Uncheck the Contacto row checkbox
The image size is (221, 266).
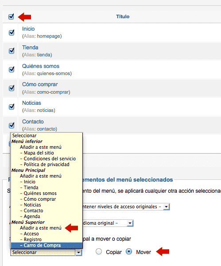12,125
